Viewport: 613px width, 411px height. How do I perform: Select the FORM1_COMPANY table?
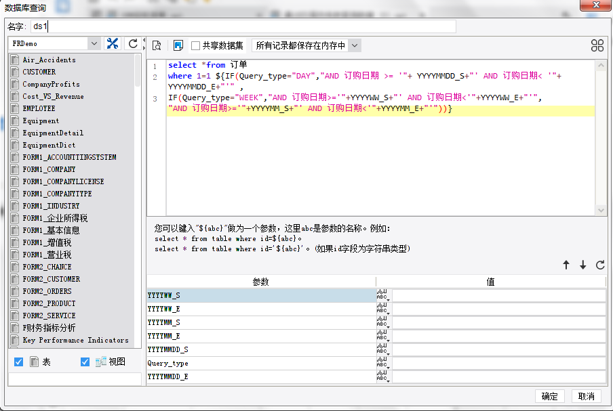pyautogui.click(x=49, y=169)
